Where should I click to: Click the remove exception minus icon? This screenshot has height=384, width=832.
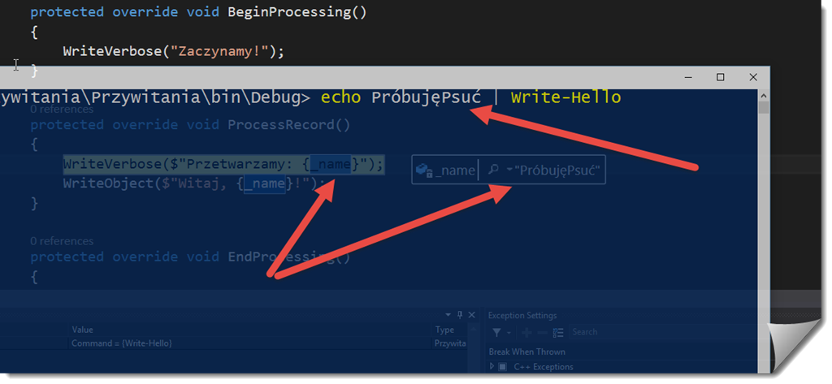coord(543,332)
